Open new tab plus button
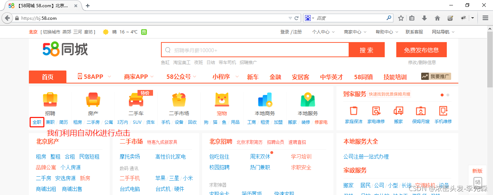 88,6
